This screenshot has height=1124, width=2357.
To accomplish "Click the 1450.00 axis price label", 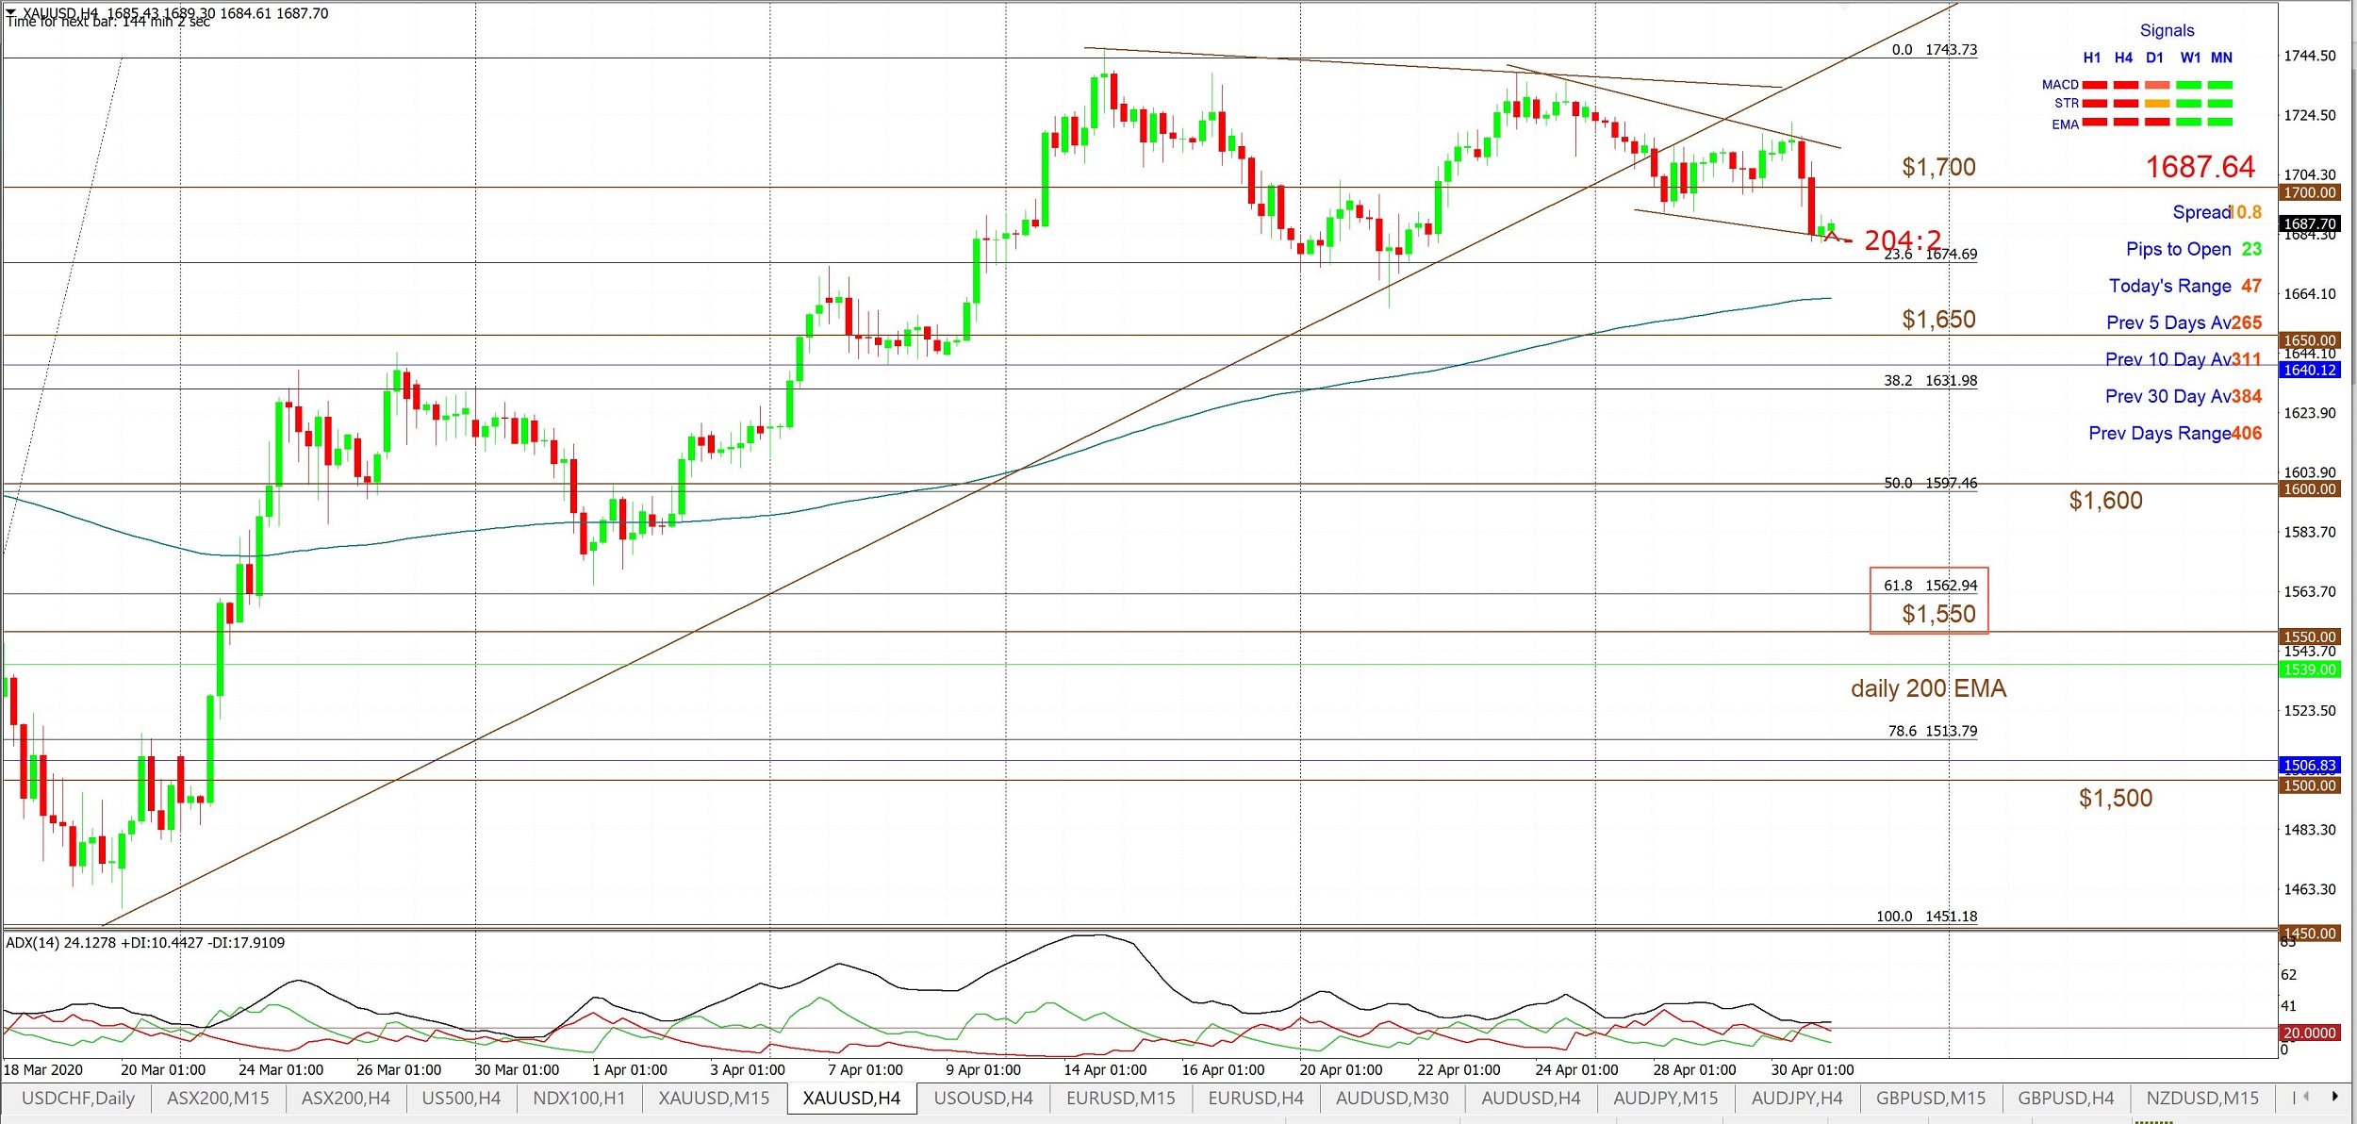I will tap(2309, 934).
